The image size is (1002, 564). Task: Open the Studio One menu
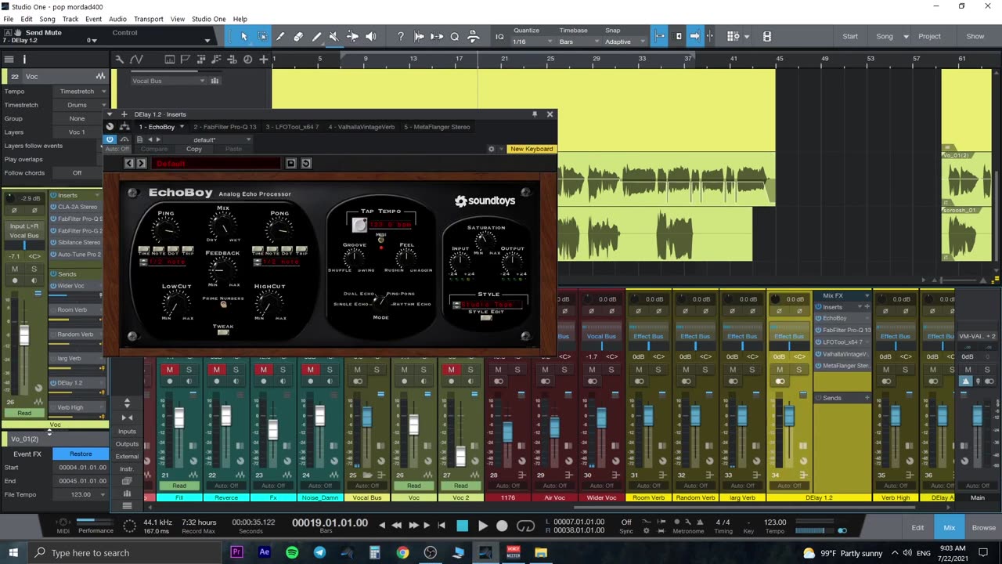click(x=208, y=19)
